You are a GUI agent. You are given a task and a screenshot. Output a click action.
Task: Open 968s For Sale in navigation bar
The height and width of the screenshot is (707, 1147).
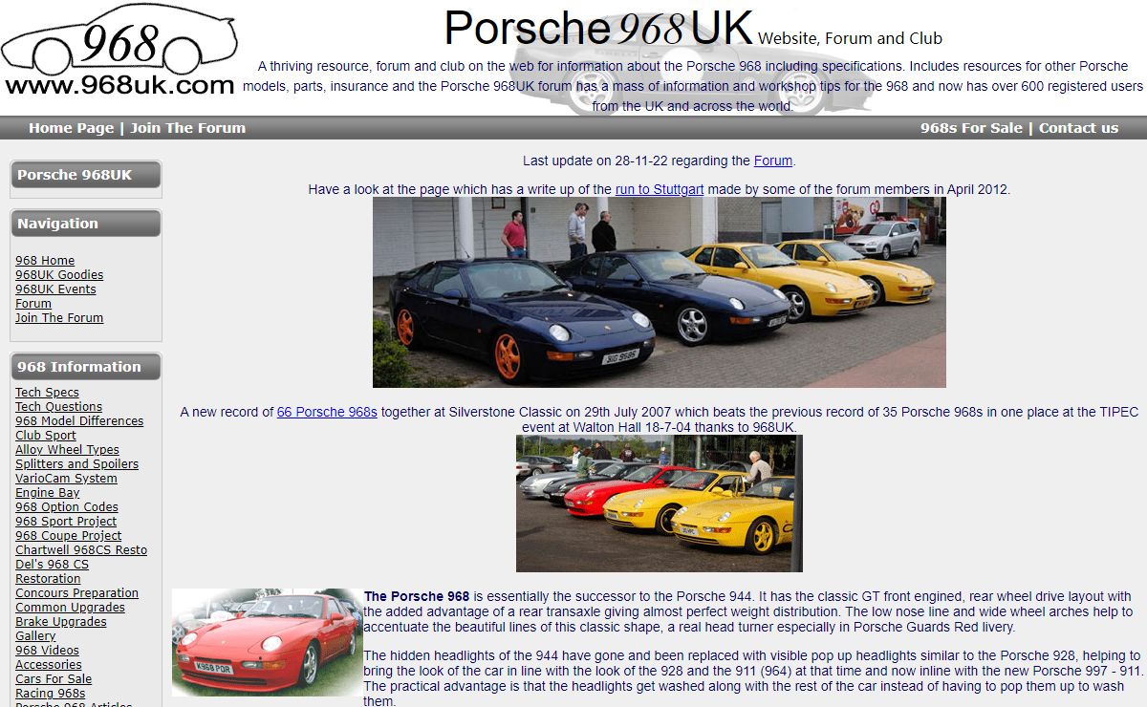point(971,128)
